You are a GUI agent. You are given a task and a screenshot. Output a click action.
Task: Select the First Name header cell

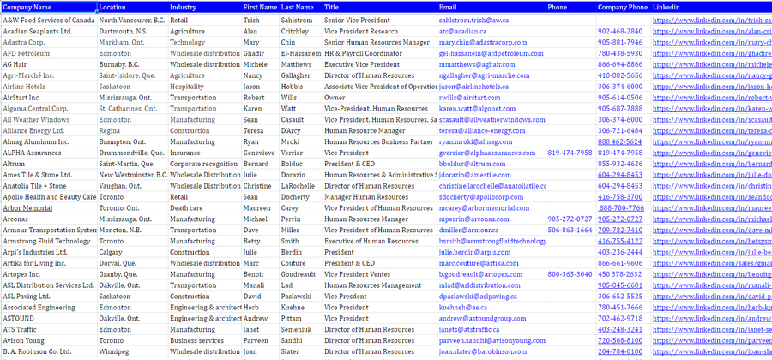261,8
